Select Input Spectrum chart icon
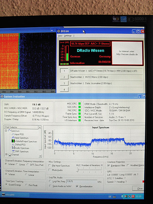This screenshot has width=153, height=204. click(x=13, y=138)
